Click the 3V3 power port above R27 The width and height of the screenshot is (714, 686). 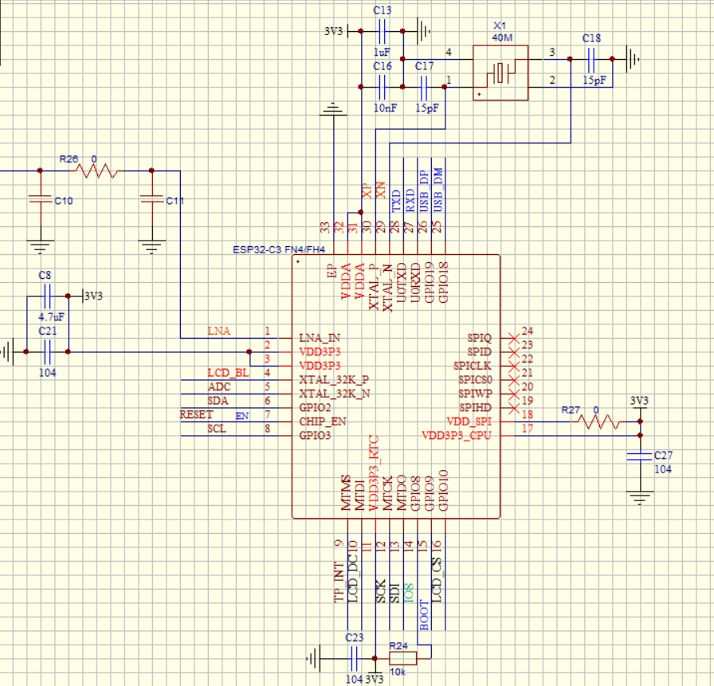pos(639,403)
